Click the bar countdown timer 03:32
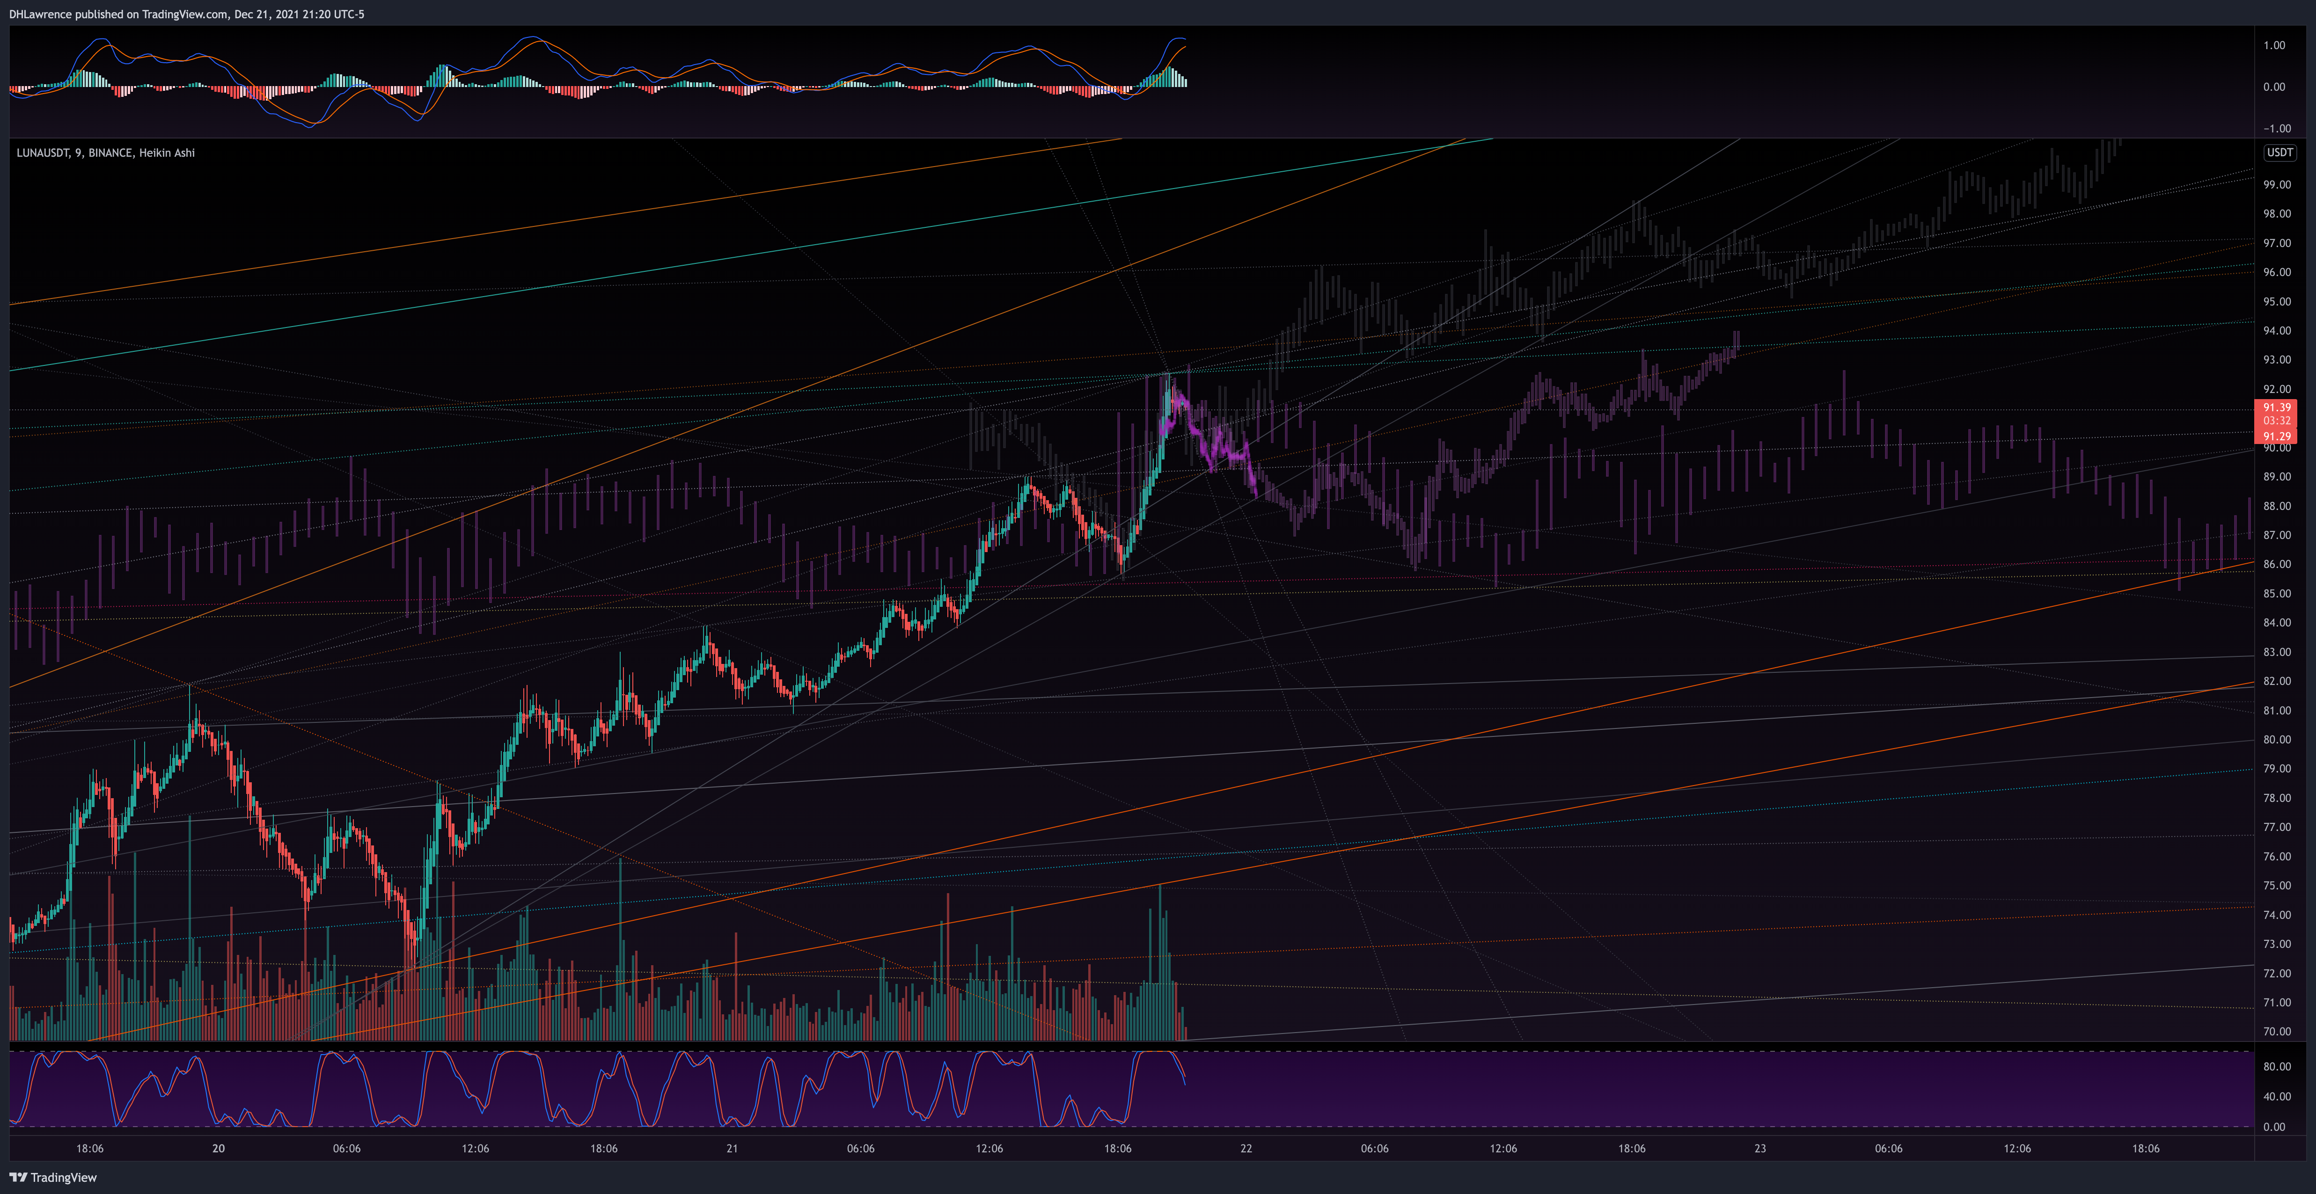Viewport: 2316px width, 1194px height. (2276, 421)
